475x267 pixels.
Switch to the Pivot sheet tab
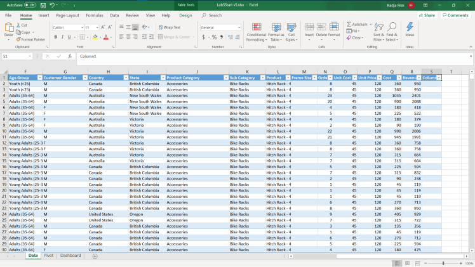tap(49, 256)
